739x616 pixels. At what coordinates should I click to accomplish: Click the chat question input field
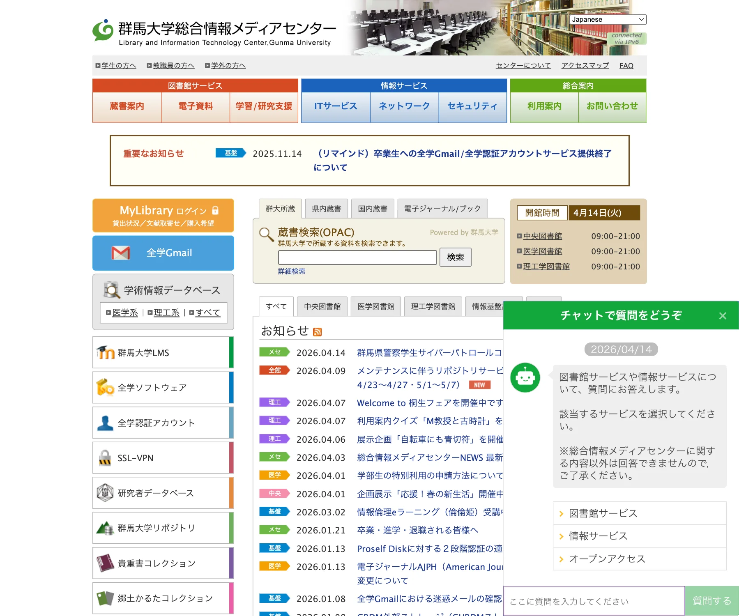[592, 600]
